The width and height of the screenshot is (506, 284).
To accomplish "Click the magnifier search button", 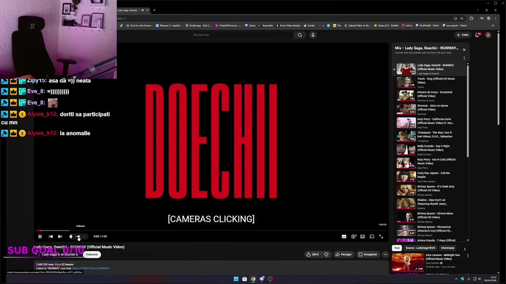I will click(x=300, y=35).
